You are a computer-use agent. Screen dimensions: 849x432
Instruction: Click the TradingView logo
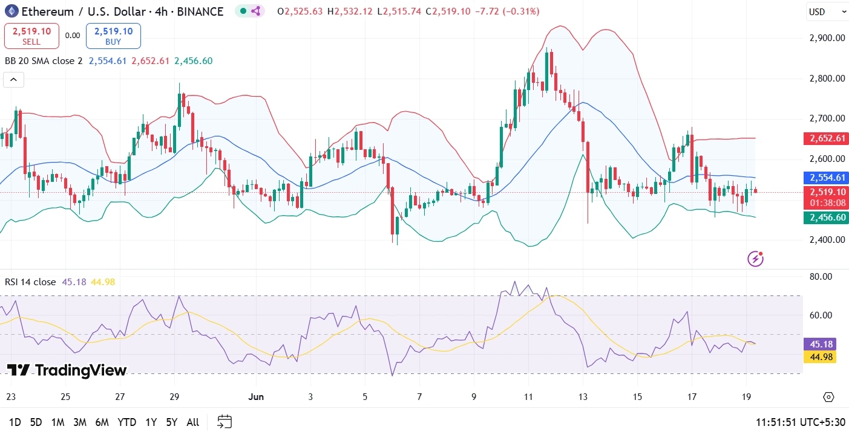point(67,370)
